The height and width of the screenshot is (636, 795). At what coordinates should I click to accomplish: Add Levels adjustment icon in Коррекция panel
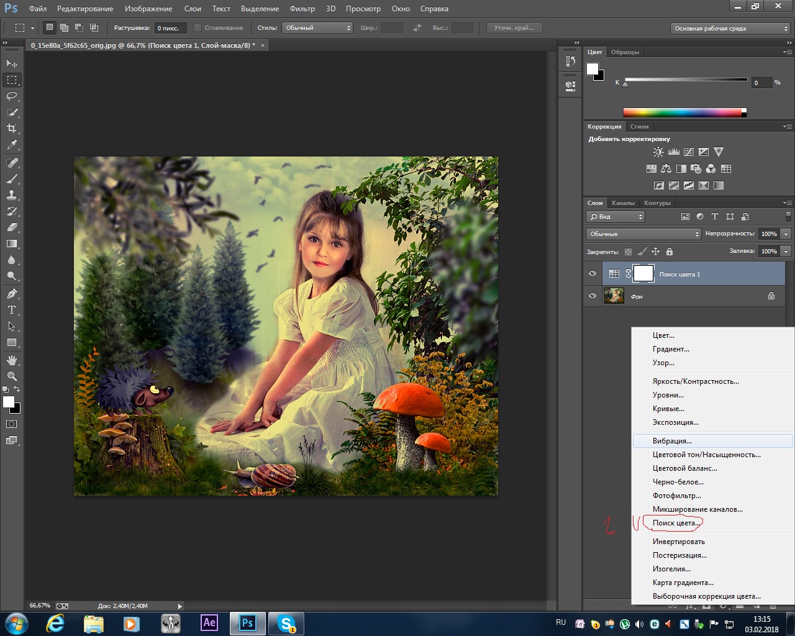[x=673, y=152]
